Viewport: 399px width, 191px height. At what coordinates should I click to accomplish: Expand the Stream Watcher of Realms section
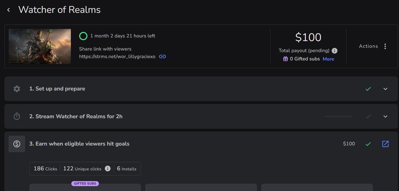pos(385,116)
